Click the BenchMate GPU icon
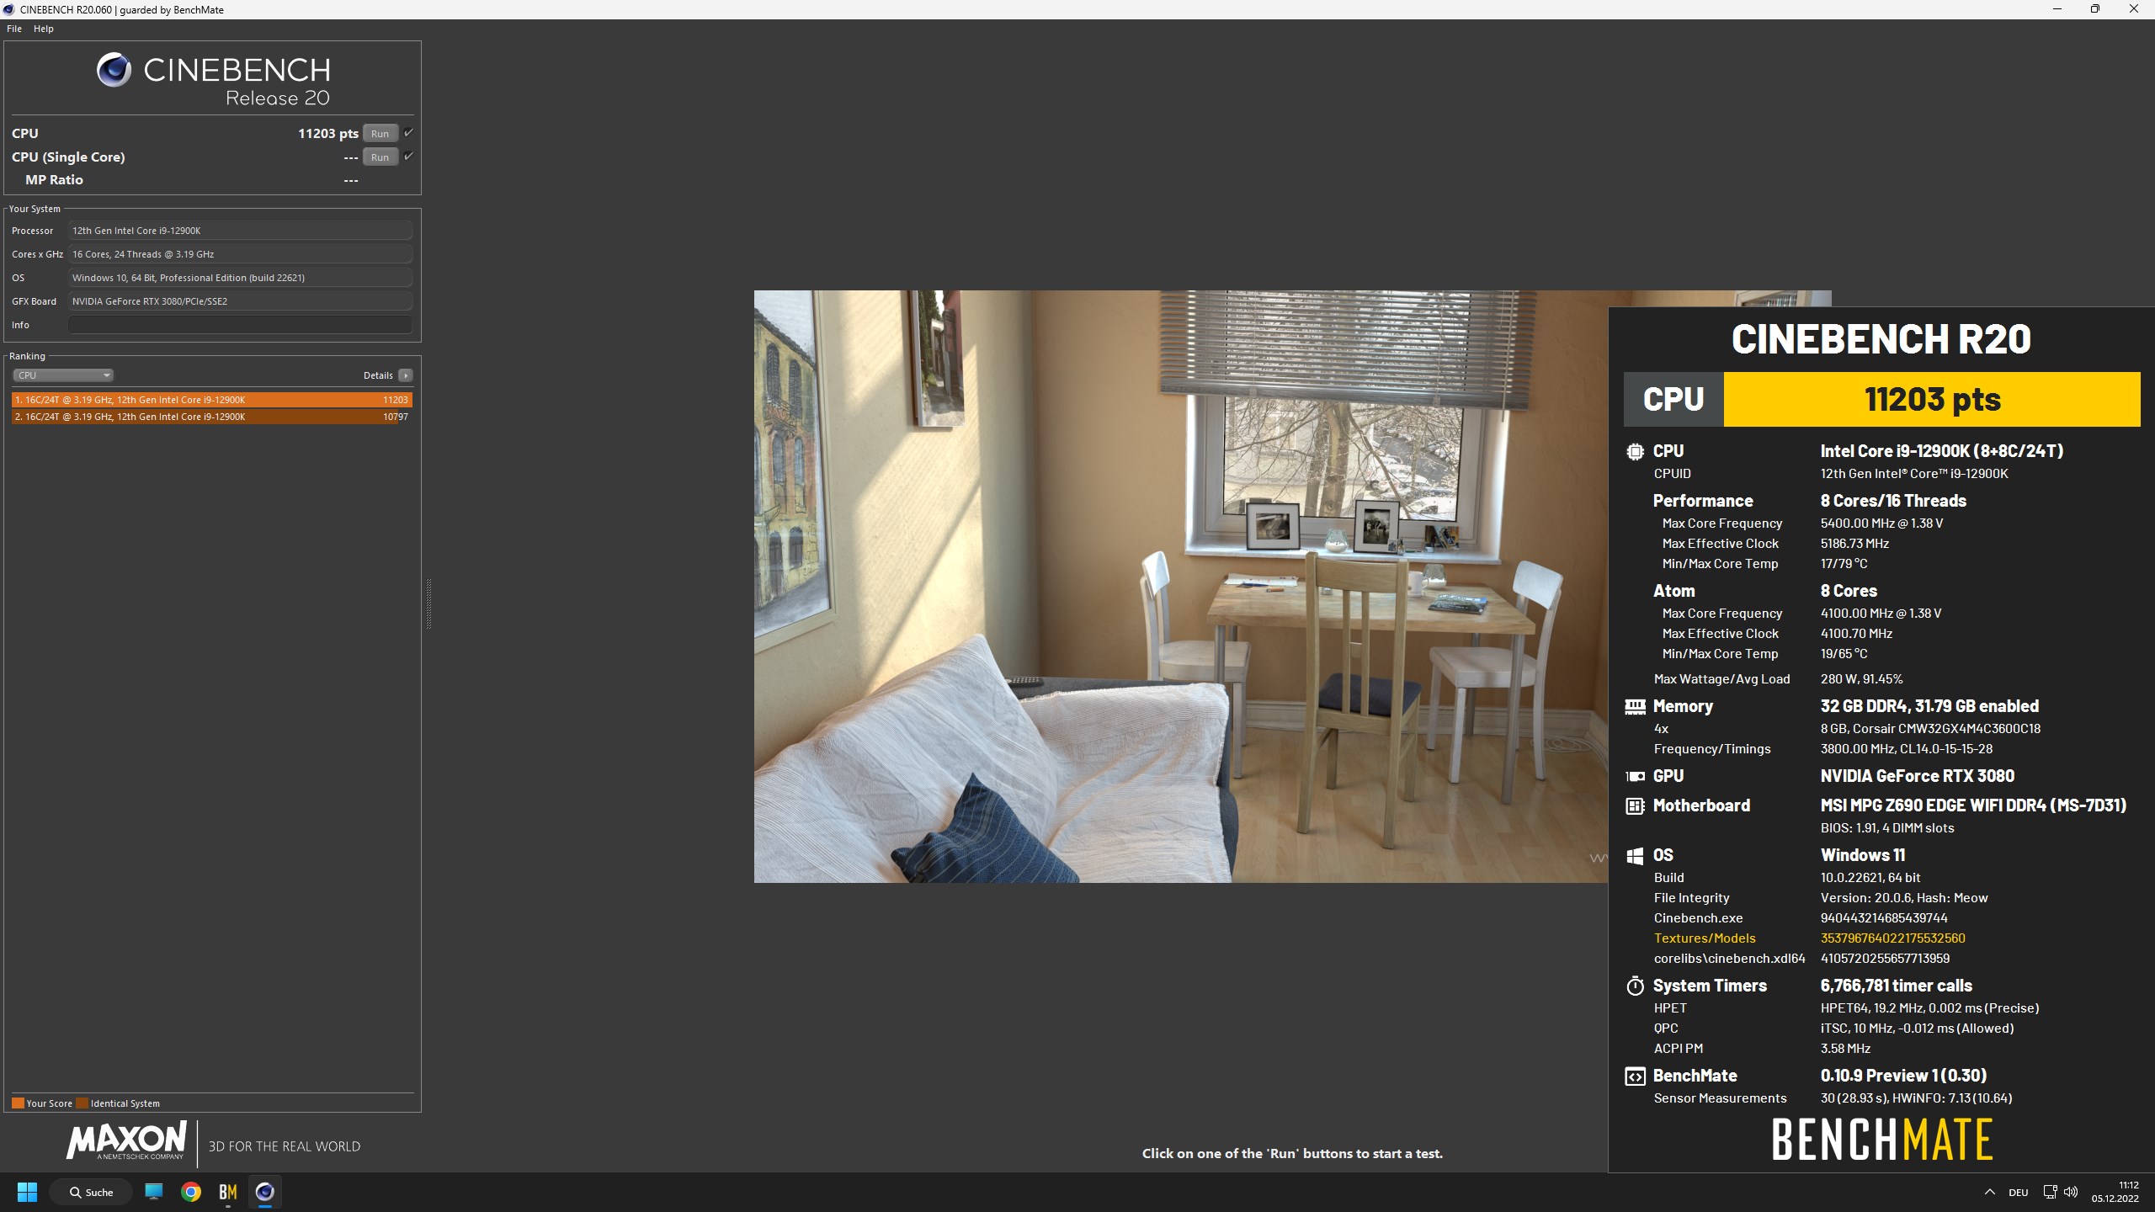 coord(1635,777)
